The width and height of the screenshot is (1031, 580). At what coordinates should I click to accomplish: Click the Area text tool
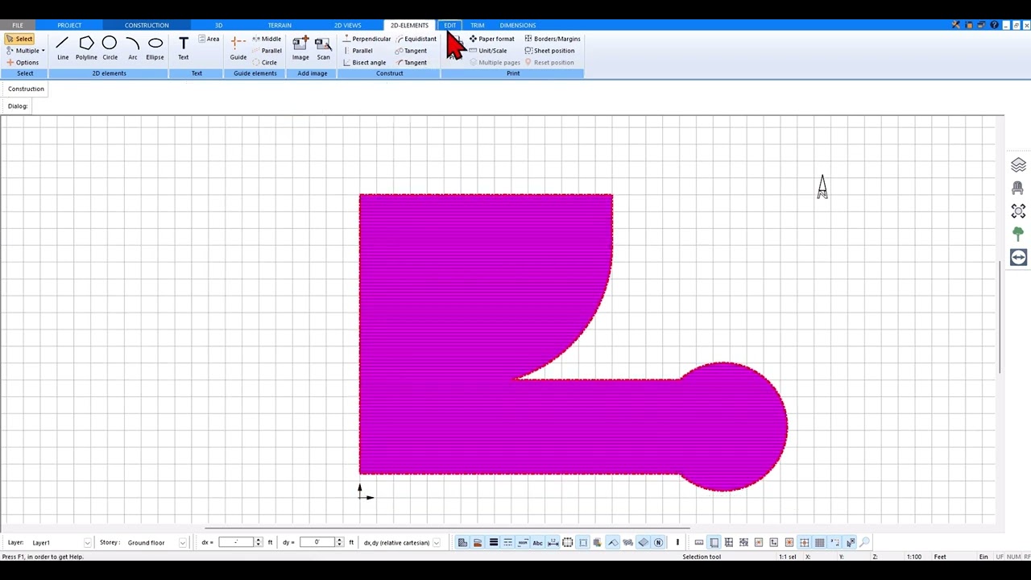pos(209,39)
